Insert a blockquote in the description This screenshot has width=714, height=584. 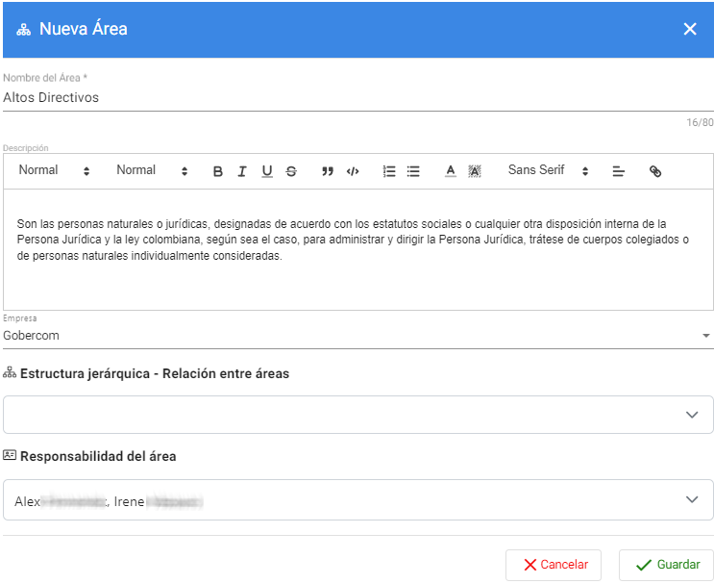(328, 171)
